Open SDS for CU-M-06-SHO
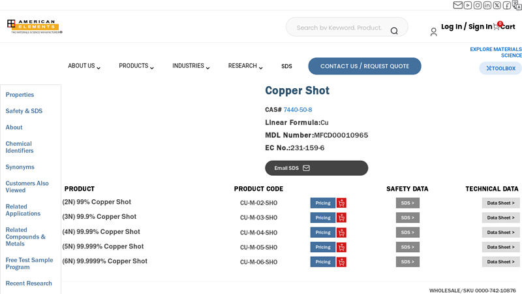 (407, 262)
